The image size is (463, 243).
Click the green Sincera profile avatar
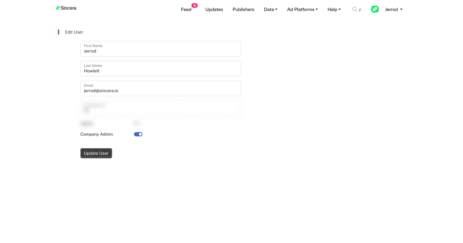tap(375, 9)
